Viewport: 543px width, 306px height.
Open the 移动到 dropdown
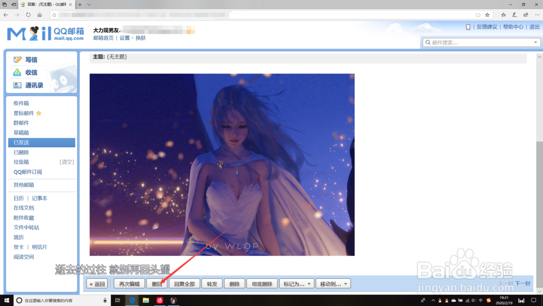pyautogui.click(x=333, y=284)
